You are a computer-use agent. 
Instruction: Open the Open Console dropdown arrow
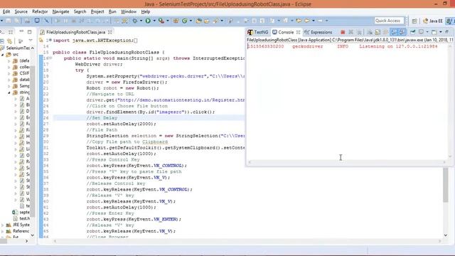tap(441, 32)
